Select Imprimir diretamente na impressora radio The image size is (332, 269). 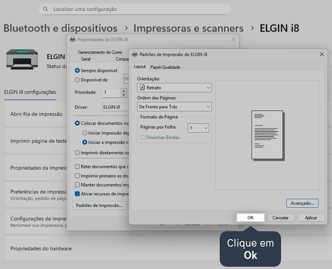pyautogui.click(x=77, y=152)
